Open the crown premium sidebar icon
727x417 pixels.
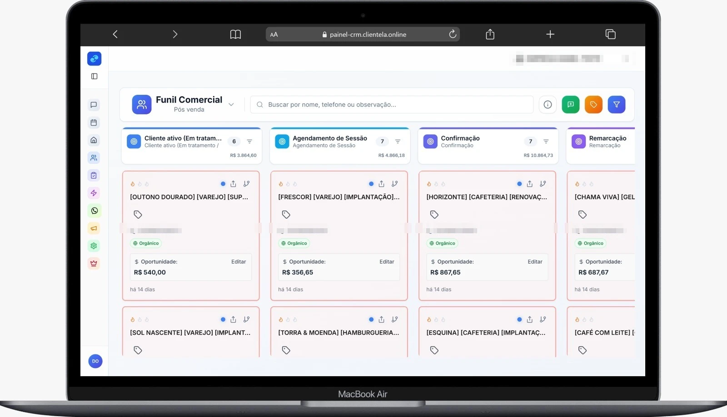click(x=94, y=263)
